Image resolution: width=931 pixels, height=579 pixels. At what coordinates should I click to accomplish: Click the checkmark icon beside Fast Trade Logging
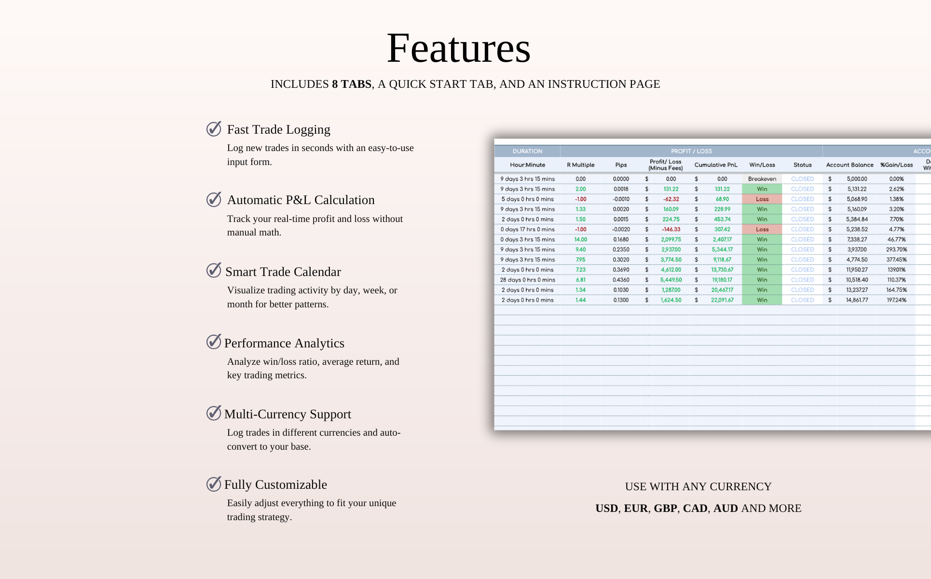tap(214, 129)
